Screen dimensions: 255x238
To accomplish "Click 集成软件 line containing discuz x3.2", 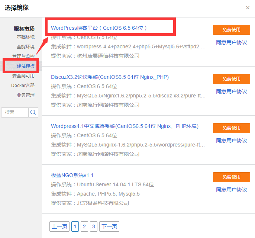I will [x=128, y=96].
